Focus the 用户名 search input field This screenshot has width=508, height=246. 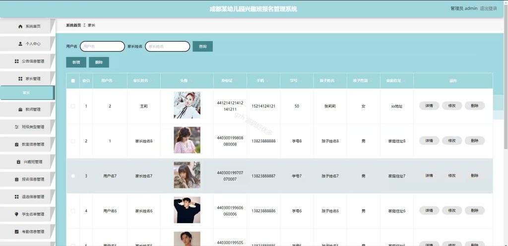(x=102, y=46)
